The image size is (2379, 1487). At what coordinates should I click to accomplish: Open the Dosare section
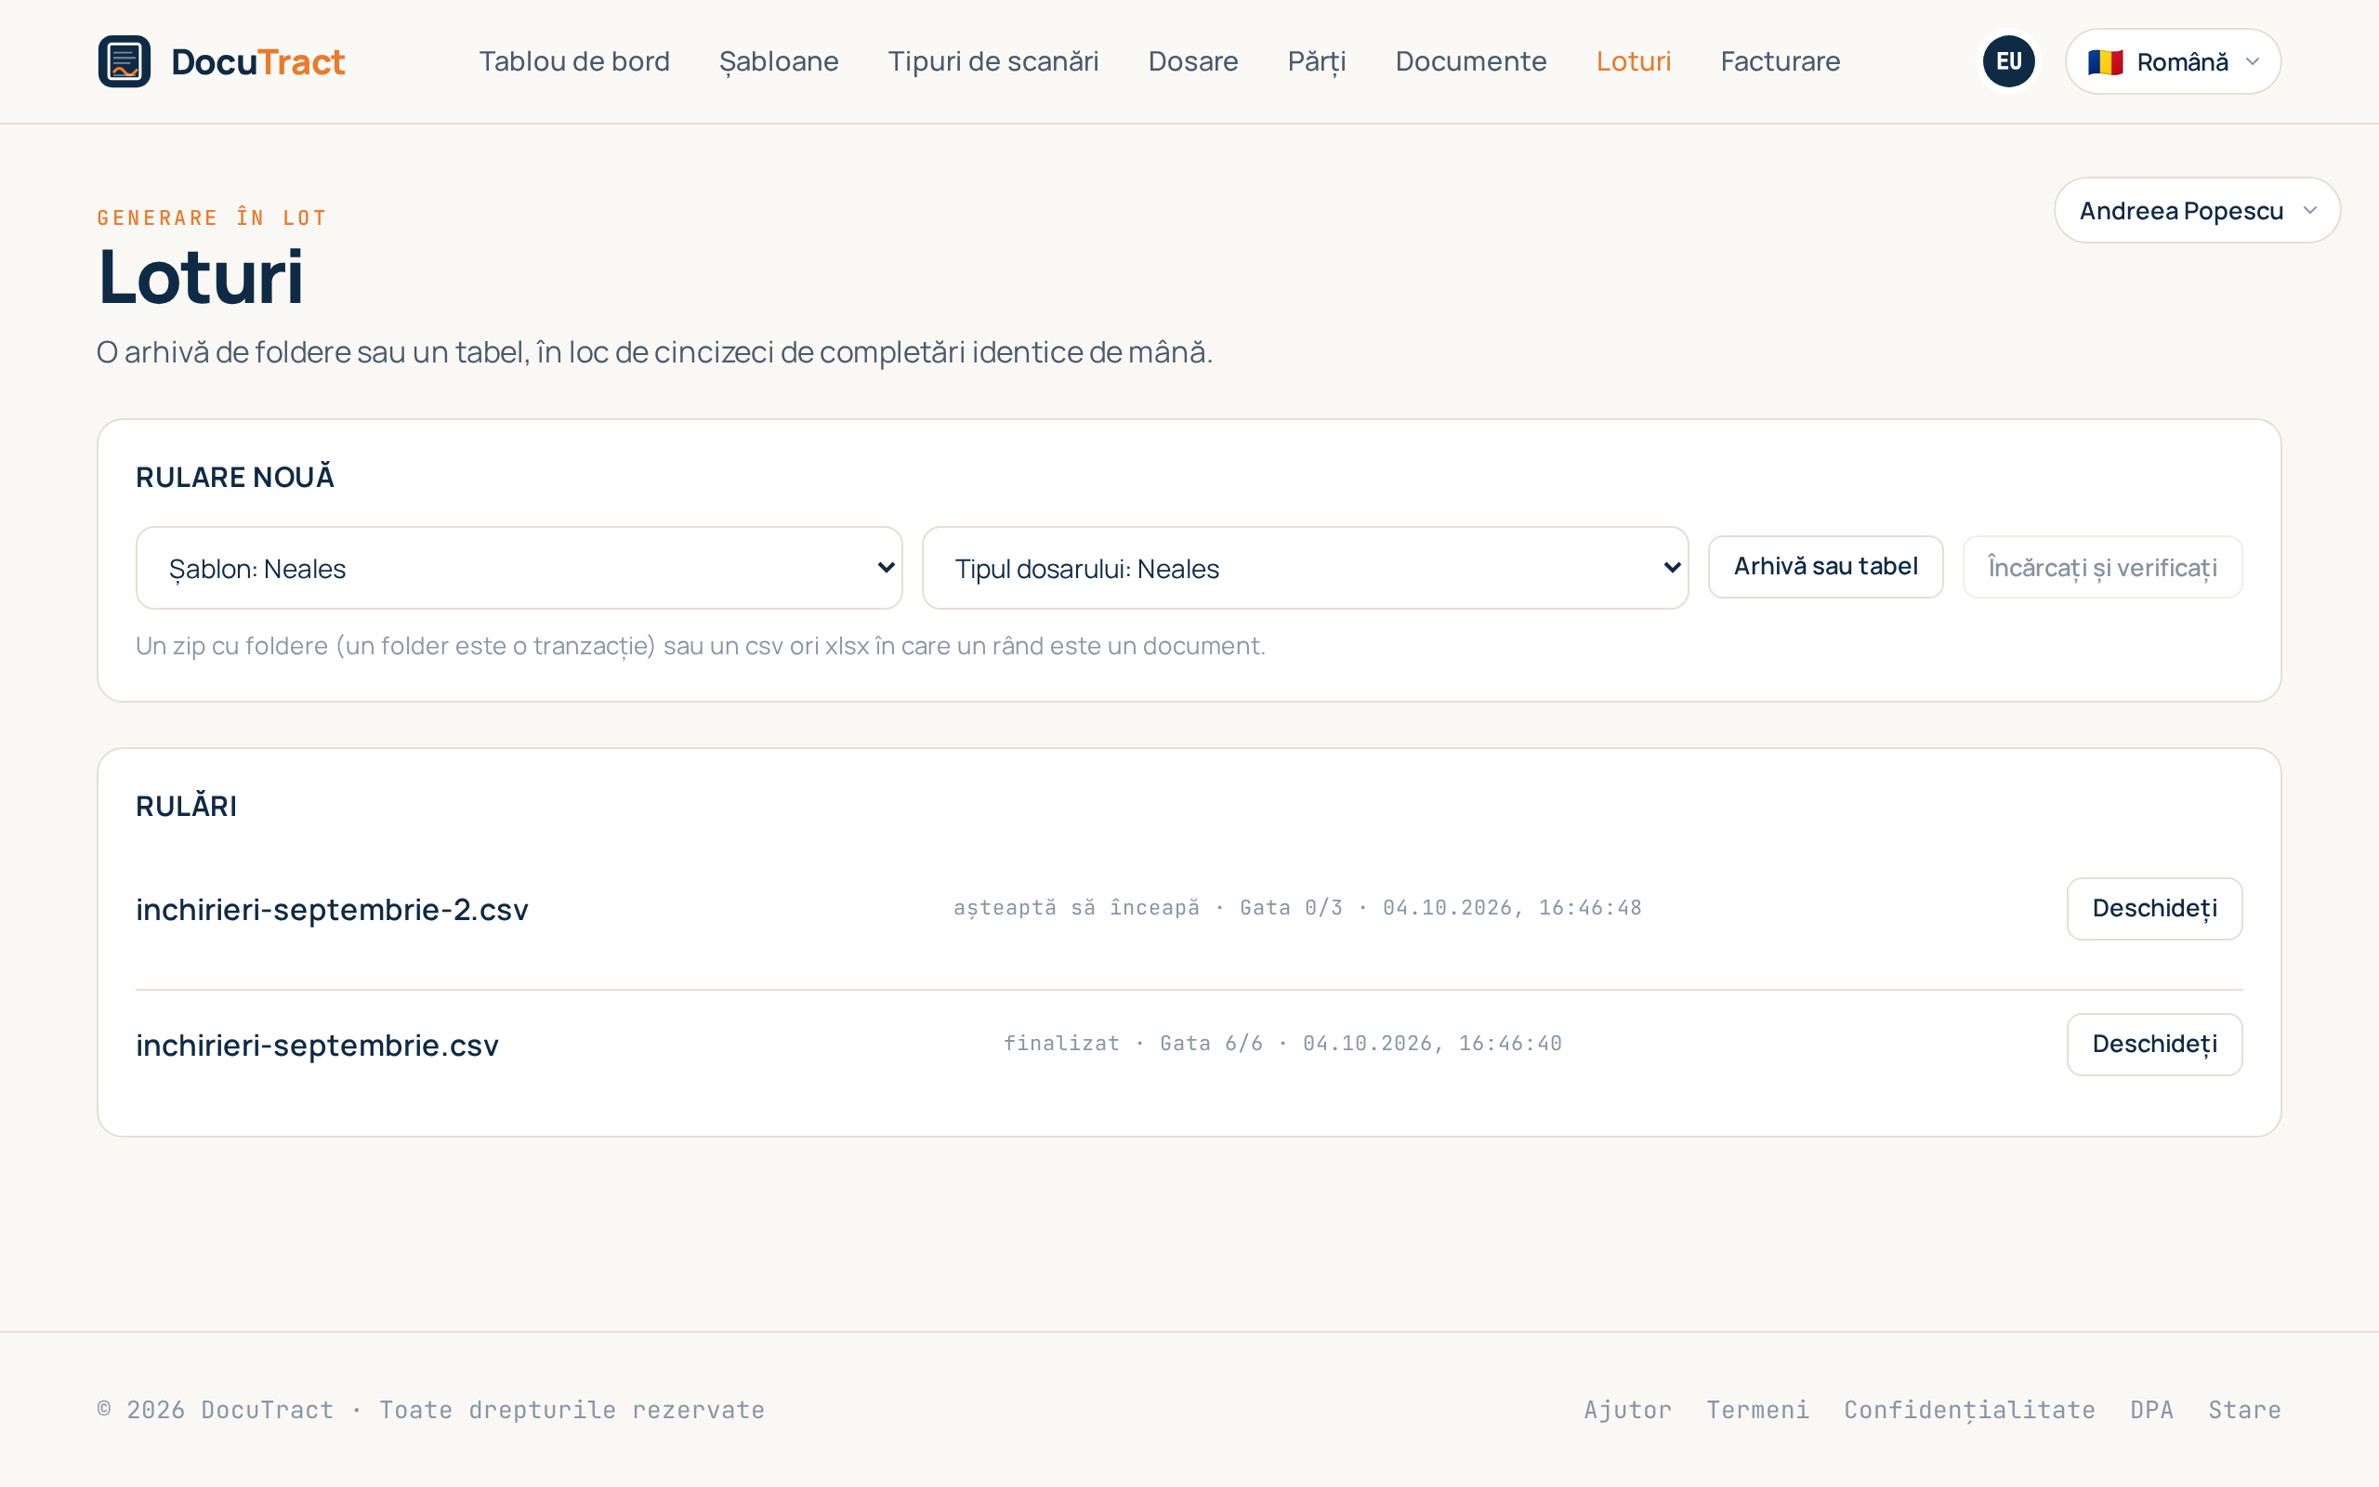[x=1192, y=61]
